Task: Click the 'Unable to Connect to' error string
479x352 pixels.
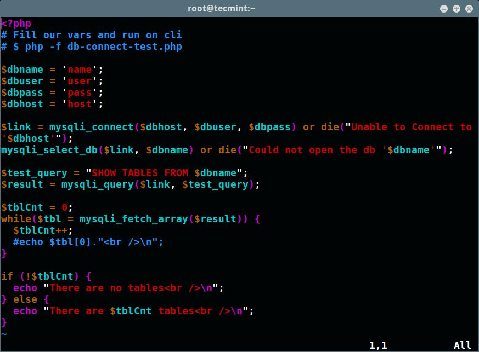Action: pos(412,127)
